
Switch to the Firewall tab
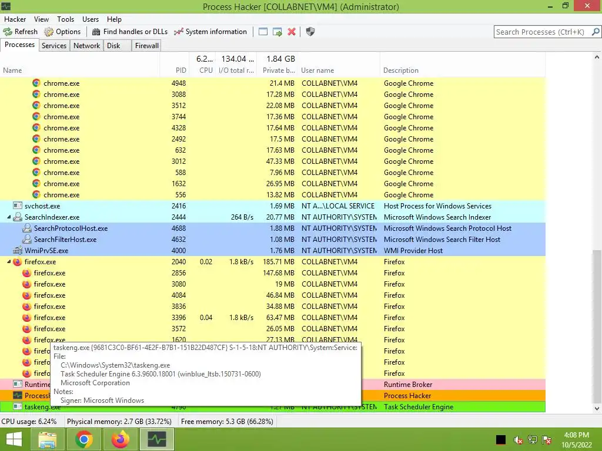[x=146, y=46]
